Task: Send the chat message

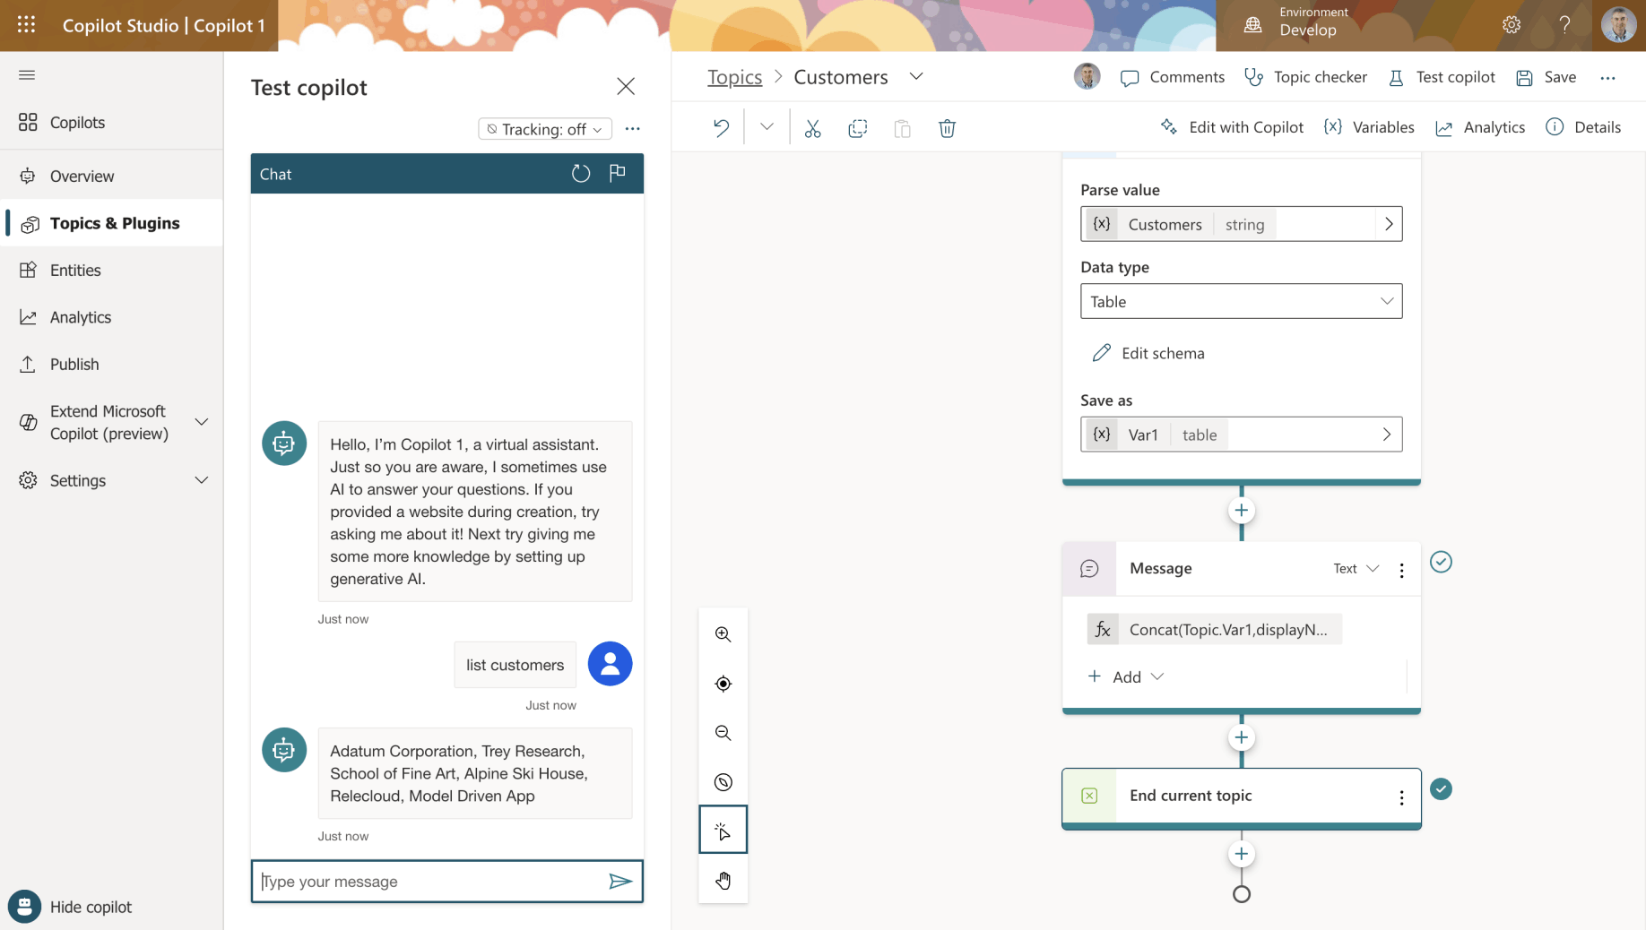Action: [x=620, y=882]
